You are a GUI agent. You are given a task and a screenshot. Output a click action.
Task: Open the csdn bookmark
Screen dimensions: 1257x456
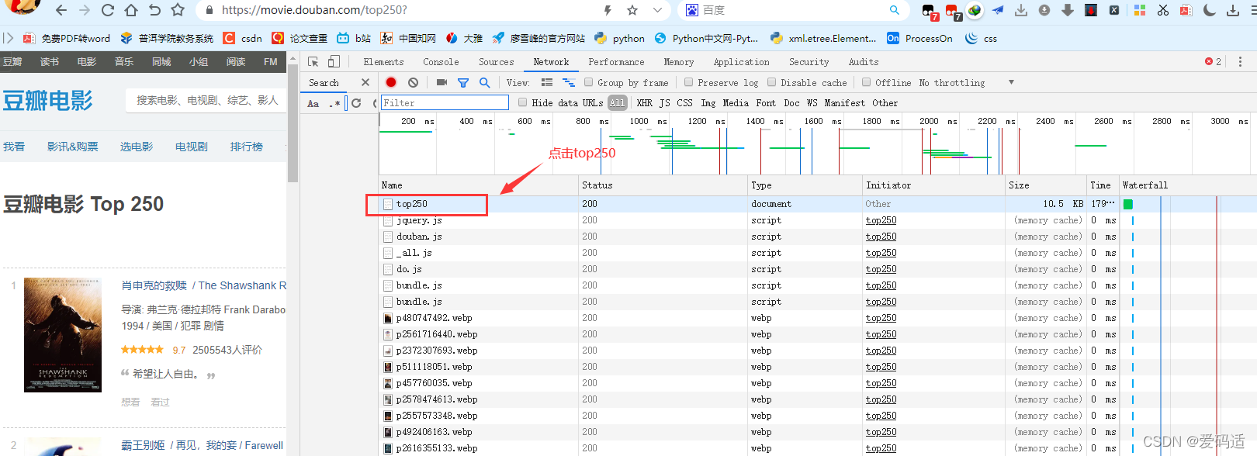(243, 38)
